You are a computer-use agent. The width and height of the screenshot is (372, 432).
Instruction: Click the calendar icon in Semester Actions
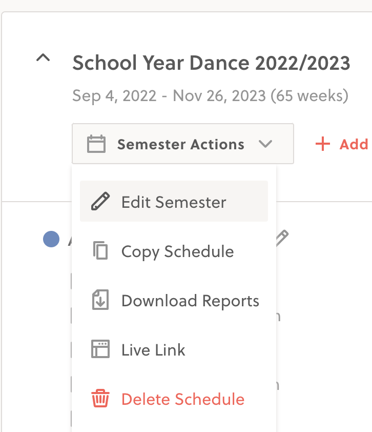[x=96, y=144]
